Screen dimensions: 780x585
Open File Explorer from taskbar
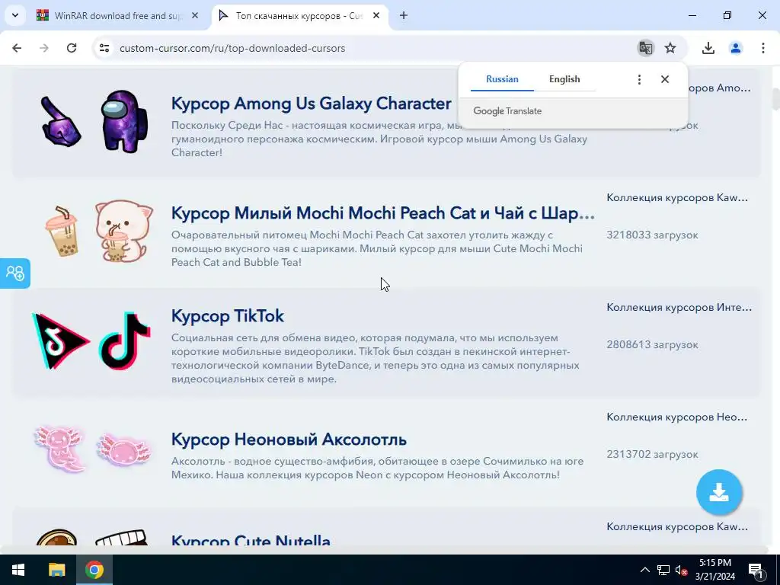point(56,570)
